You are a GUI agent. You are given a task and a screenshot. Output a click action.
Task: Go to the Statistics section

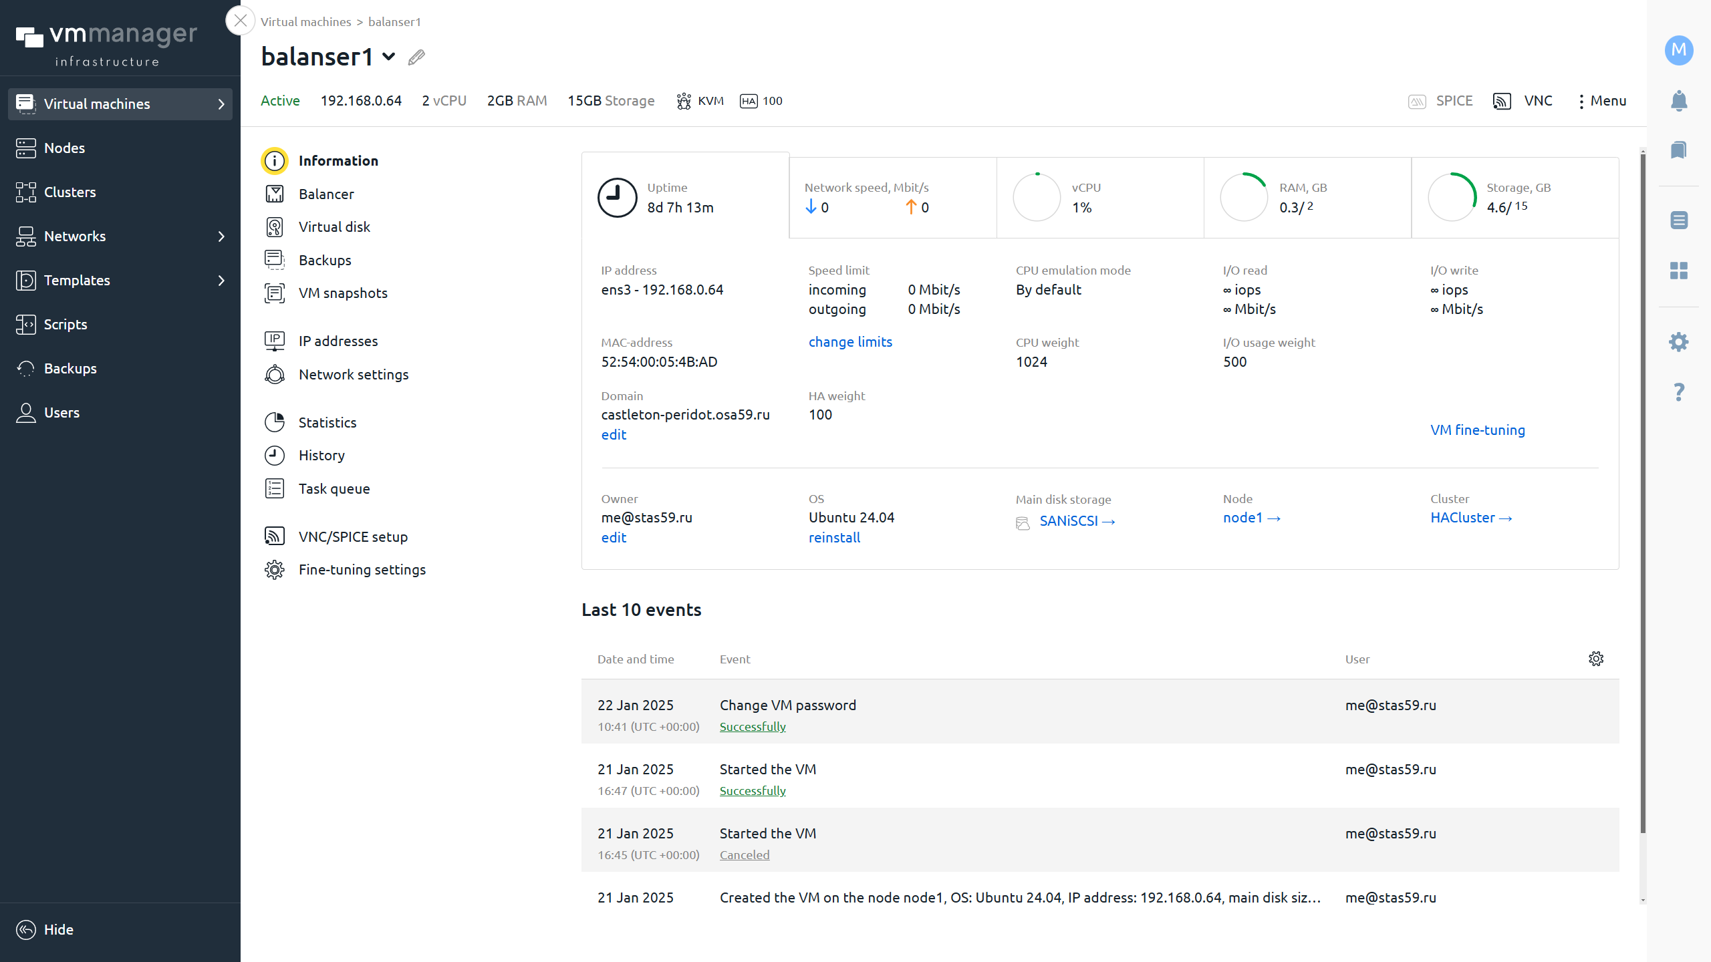pos(327,423)
